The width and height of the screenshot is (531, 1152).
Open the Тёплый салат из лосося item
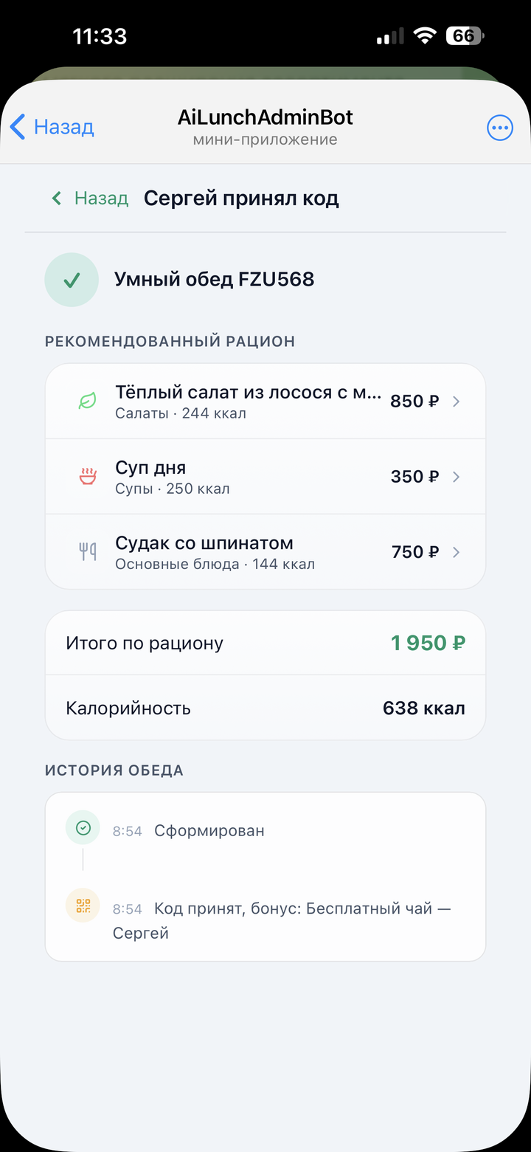265,401
